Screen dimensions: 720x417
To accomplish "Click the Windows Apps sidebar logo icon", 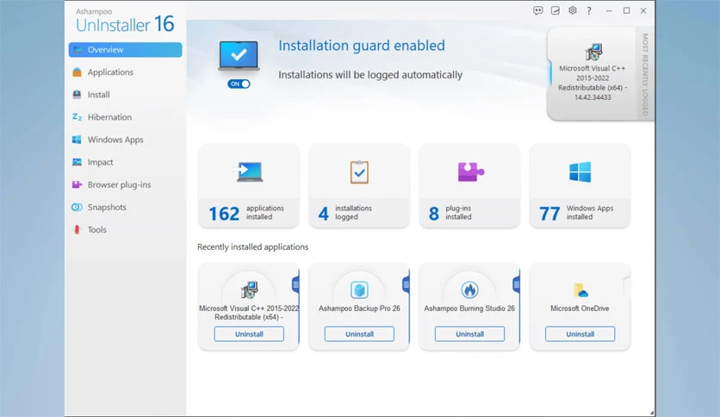I will (77, 140).
